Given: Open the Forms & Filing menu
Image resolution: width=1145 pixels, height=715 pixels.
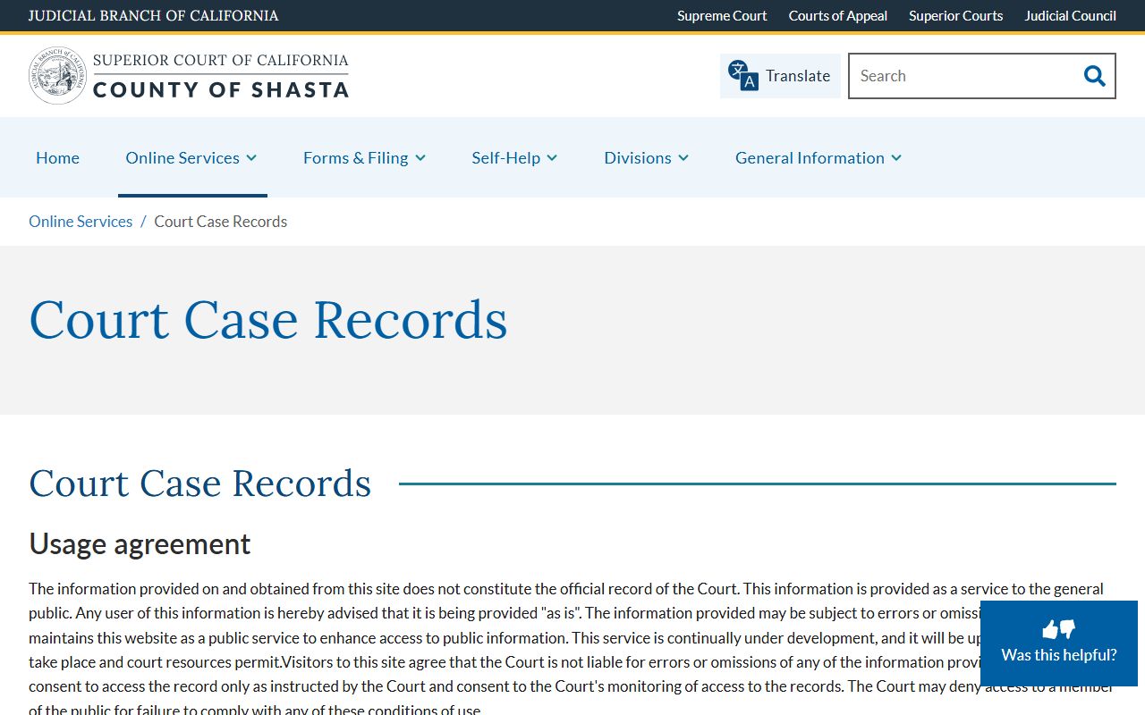Looking at the screenshot, I should coord(356,158).
